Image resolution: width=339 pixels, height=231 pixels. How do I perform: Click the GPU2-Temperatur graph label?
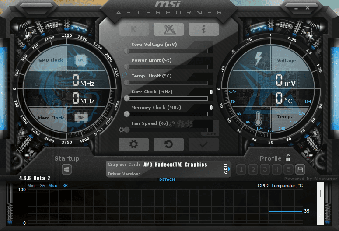280,185
